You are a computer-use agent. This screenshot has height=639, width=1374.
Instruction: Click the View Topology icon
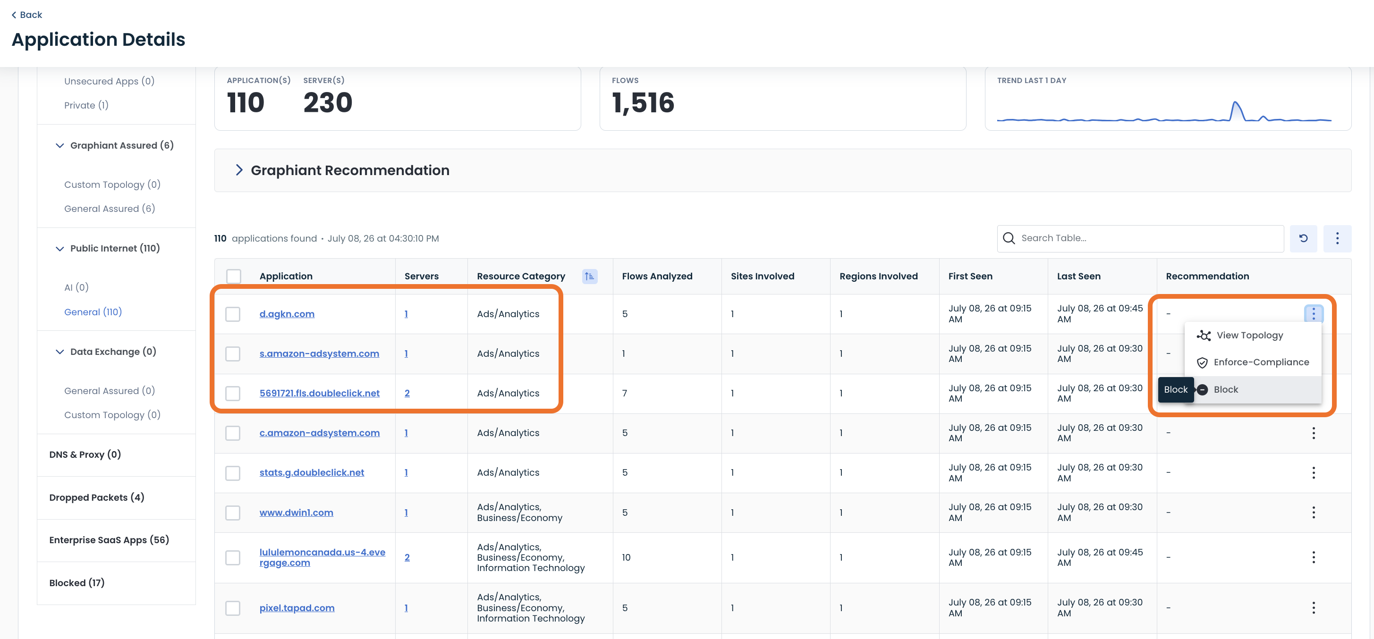(x=1204, y=335)
